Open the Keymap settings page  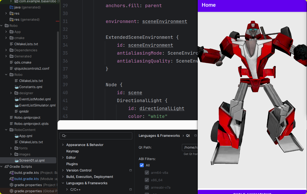tap(72, 151)
